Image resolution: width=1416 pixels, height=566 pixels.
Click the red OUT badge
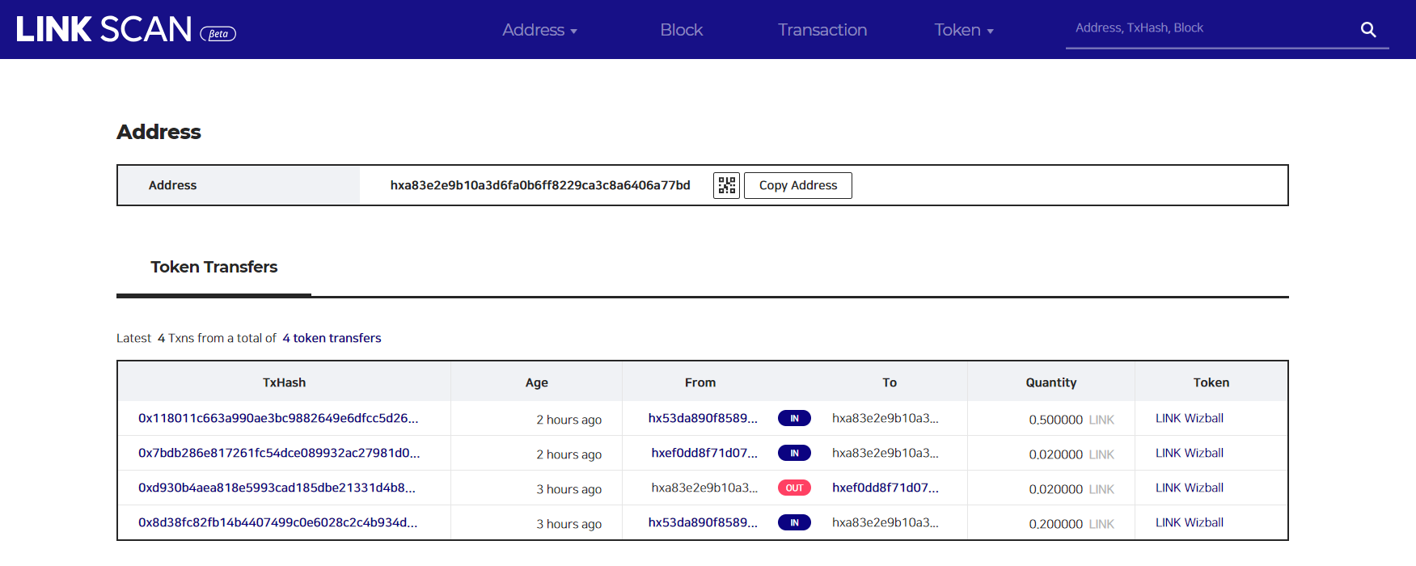[x=794, y=488]
